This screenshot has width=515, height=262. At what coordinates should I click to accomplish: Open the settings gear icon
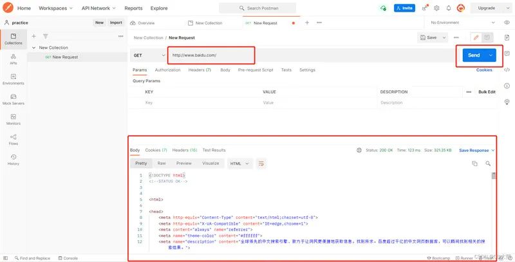(436, 8)
